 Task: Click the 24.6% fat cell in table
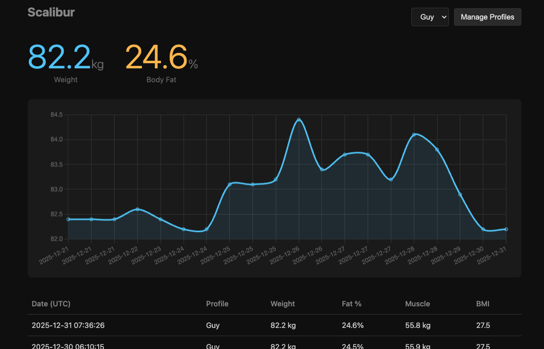point(353,325)
